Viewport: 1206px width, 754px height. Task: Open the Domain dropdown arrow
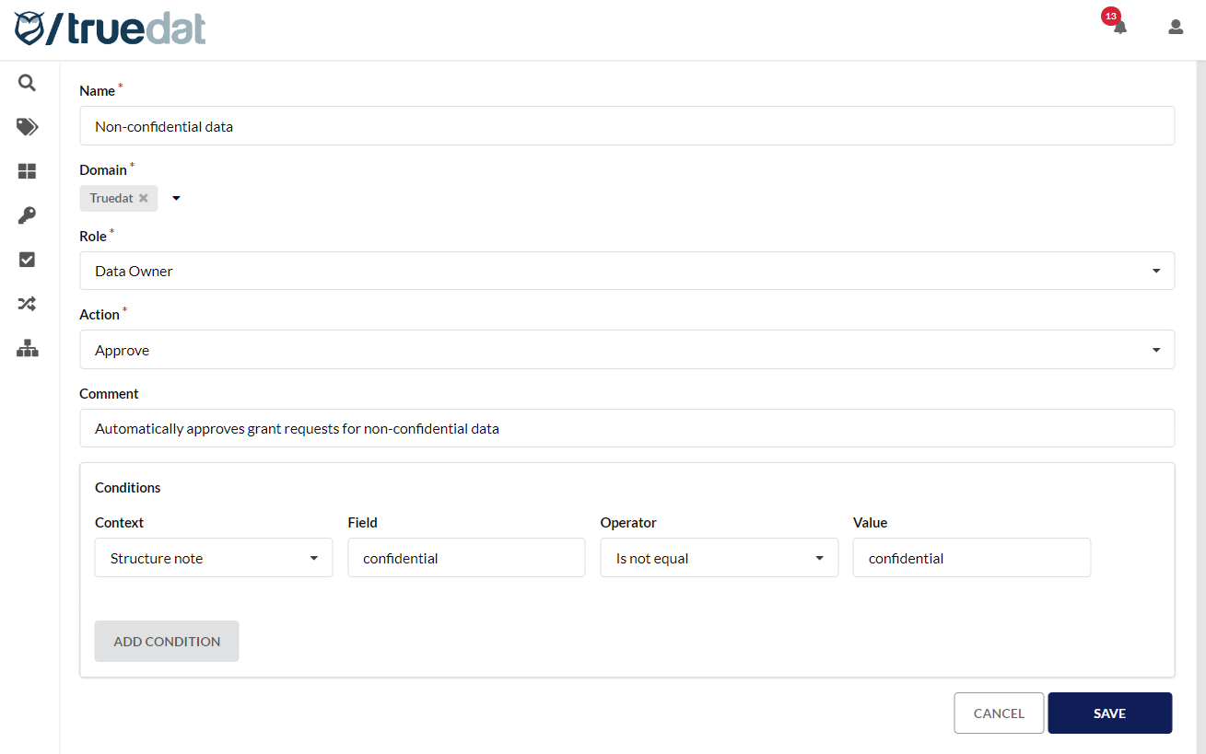tap(175, 197)
